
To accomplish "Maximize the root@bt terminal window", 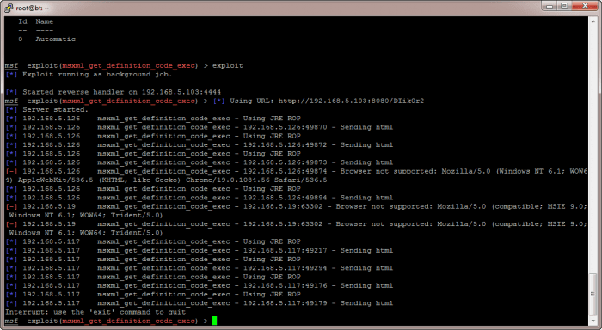I will [x=564, y=5].
